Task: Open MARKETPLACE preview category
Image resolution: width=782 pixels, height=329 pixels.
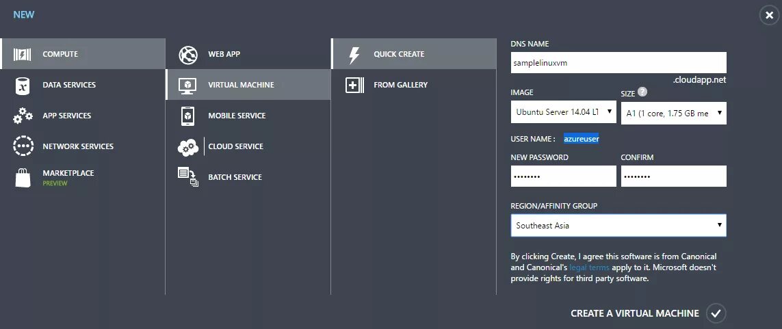Action: (83, 177)
